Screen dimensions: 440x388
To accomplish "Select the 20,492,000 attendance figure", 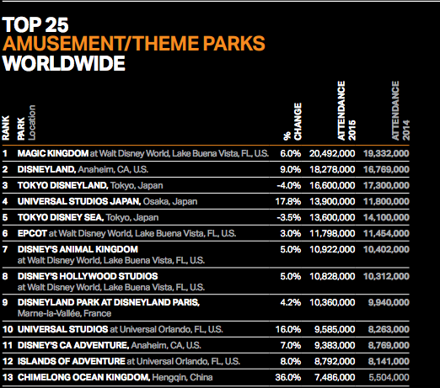I will point(332,153).
